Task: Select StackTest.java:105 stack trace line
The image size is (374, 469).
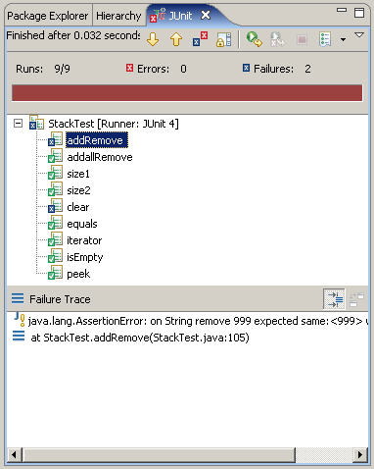Action: click(x=140, y=338)
